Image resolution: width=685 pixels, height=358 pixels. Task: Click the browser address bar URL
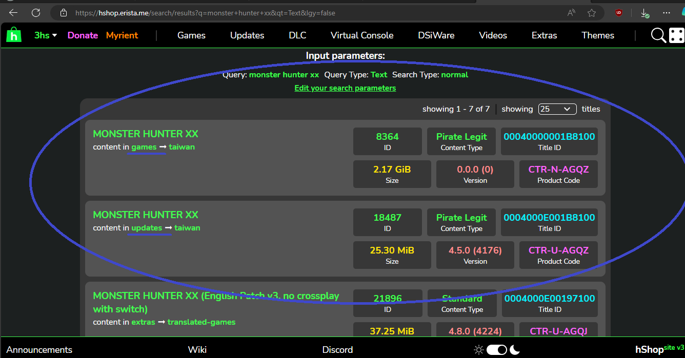click(x=205, y=13)
